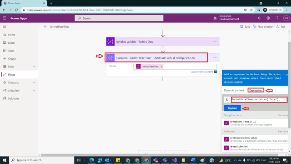The height and width of the screenshot is (164, 291).
Task: Open the app launcher waffle icon
Action: tap(5, 18)
